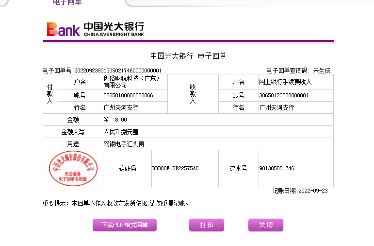Click the 人民币捌元整 amount in words
The height and width of the screenshot is (246, 374).
[x=121, y=132]
